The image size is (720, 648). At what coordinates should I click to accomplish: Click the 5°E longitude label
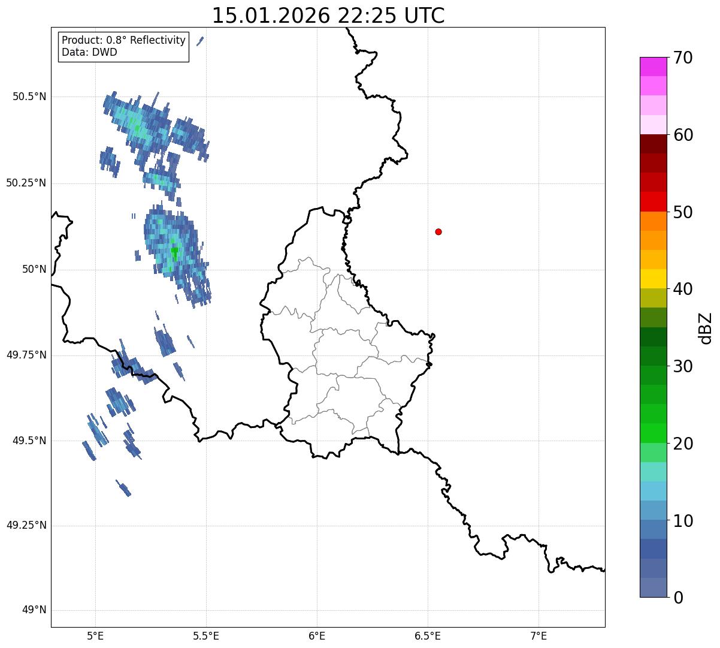click(95, 635)
